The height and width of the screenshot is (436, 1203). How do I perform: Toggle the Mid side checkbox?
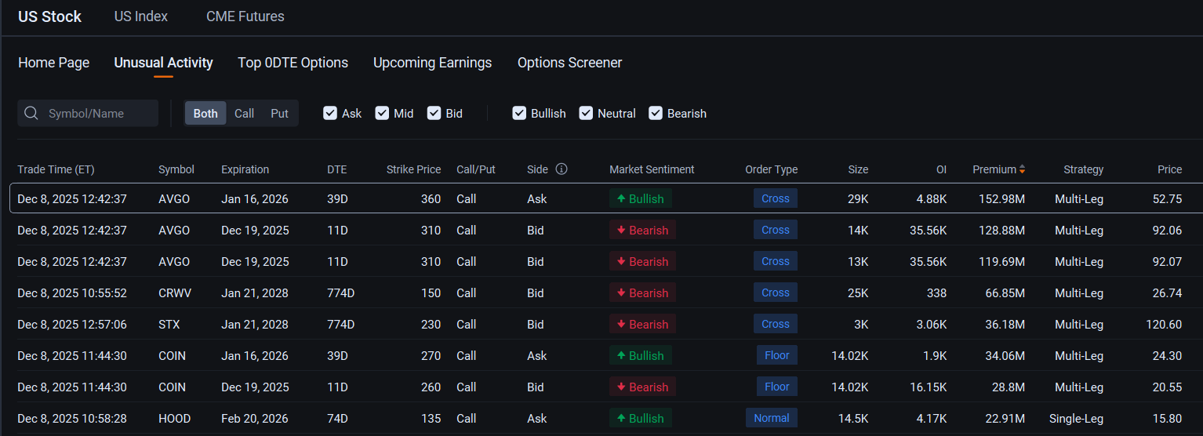tap(382, 113)
